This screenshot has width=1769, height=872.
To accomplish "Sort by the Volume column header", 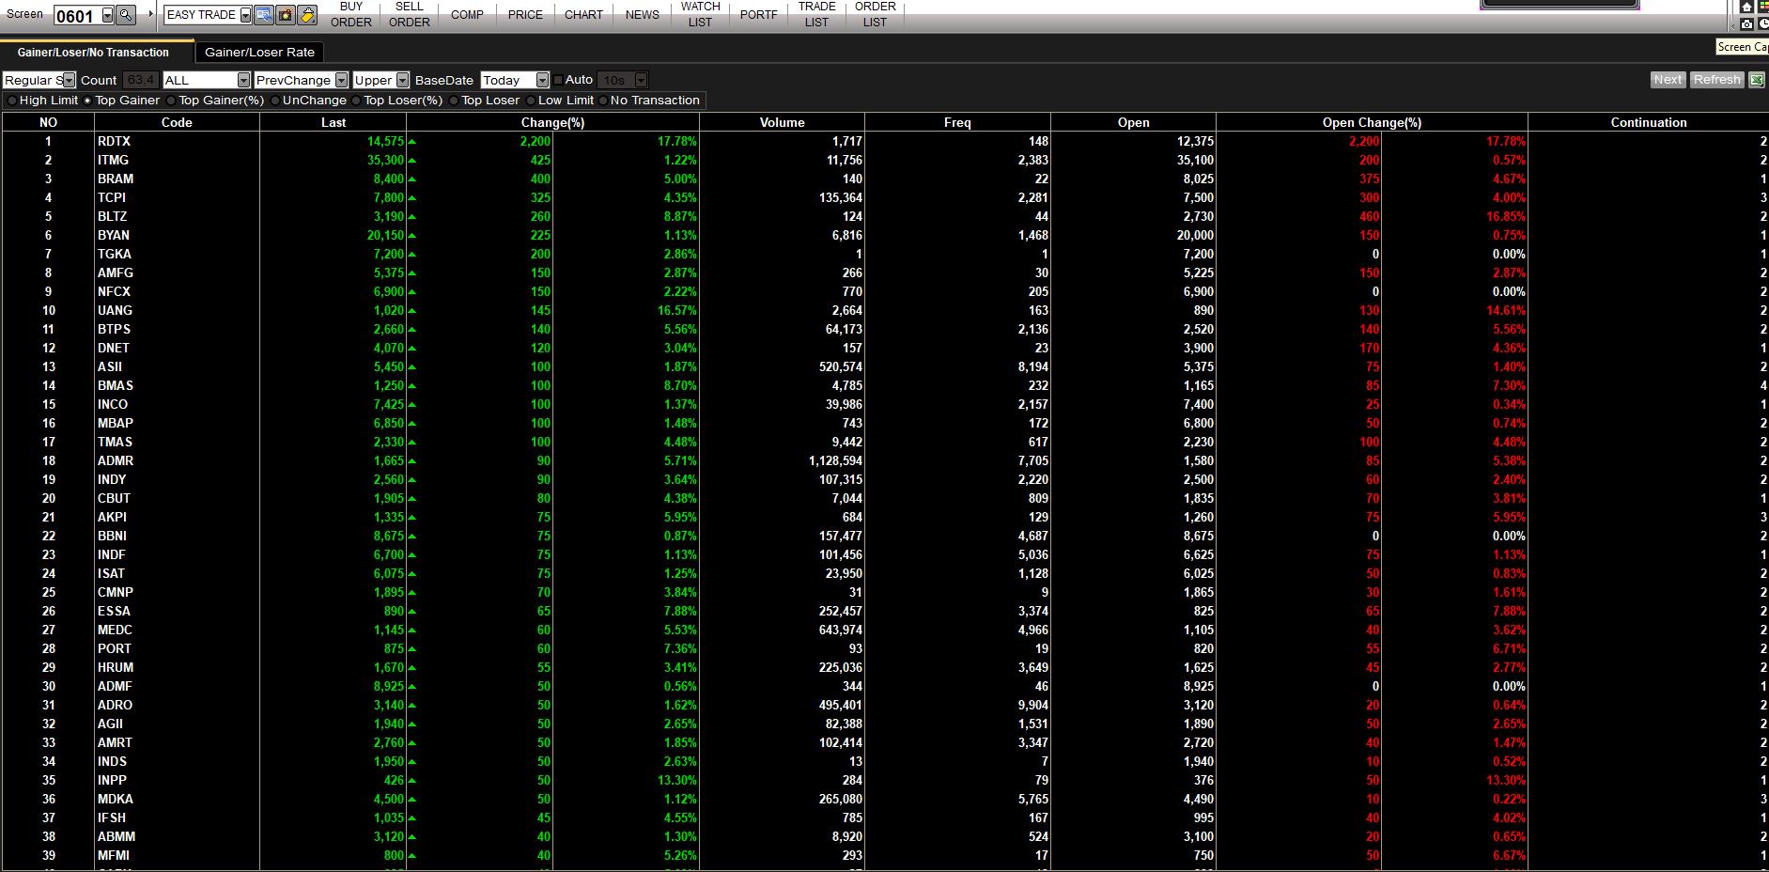I will click(782, 122).
